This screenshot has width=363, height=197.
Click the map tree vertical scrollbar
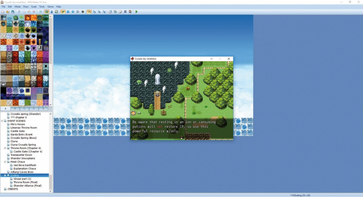coord(51,152)
